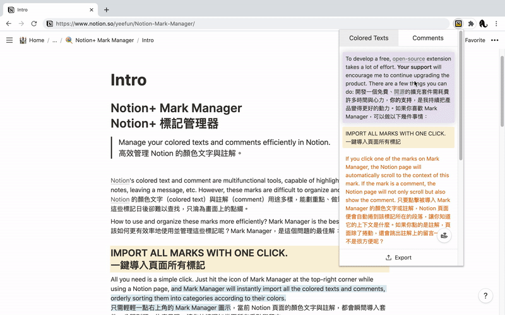Image resolution: width=505 pixels, height=315 pixels.
Task: Follow the Notion link in the English paragraph
Action: click(x=120, y=181)
